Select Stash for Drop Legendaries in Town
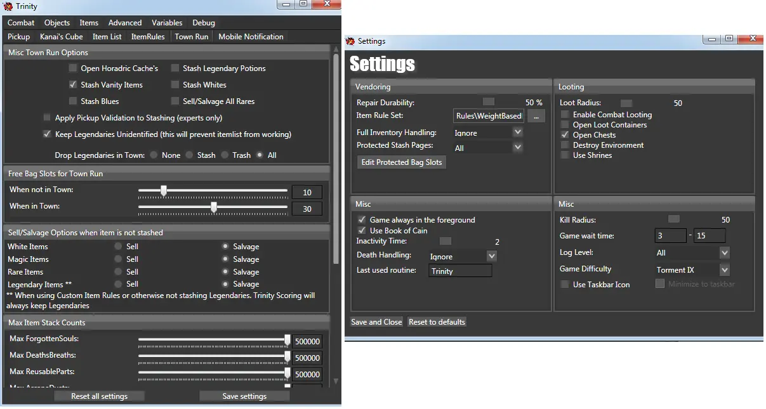 pyautogui.click(x=189, y=155)
